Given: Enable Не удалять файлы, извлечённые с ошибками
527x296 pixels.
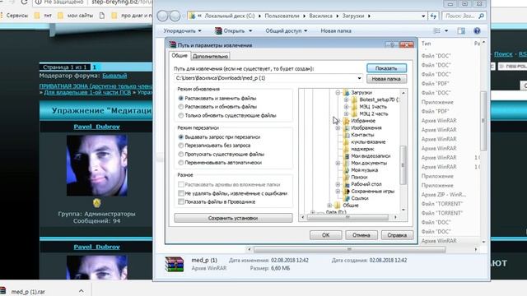Looking at the screenshot, I should point(181,193).
